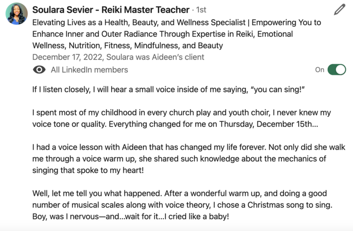This screenshot has width=353, height=231.
Task: Click the "On" label beside the switch
Action: click(x=319, y=70)
